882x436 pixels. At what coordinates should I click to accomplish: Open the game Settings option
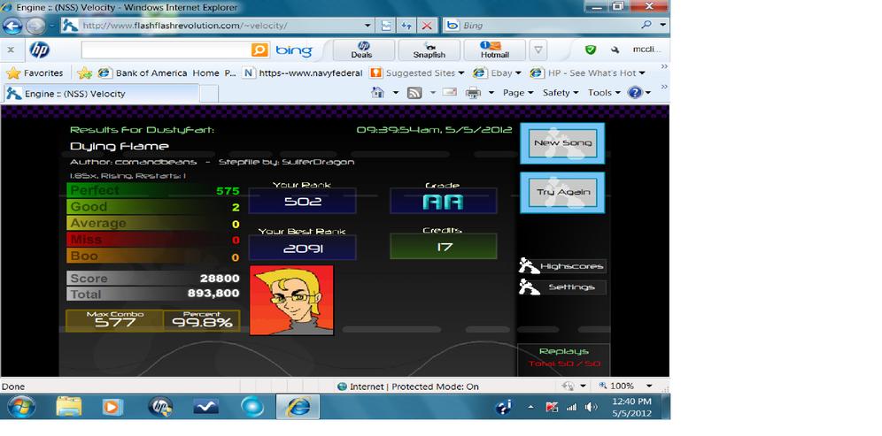562,287
